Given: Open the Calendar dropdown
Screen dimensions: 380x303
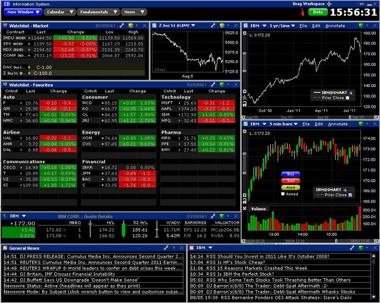Looking at the screenshot, I should (60, 12).
